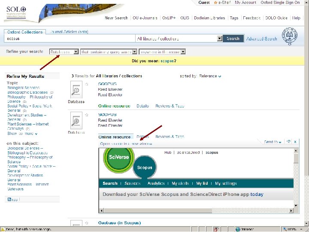Open Bodleian Libraries link
Viewport: 309px width, 232px height.
pyautogui.click(x=209, y=18)
